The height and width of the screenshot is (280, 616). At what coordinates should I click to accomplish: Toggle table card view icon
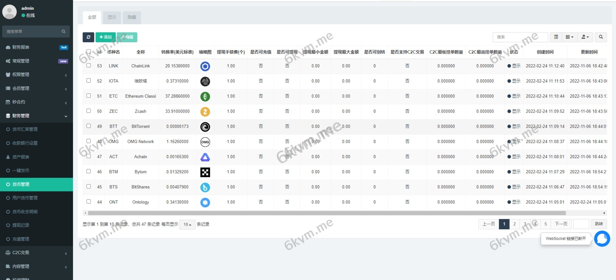pos(556,37)
